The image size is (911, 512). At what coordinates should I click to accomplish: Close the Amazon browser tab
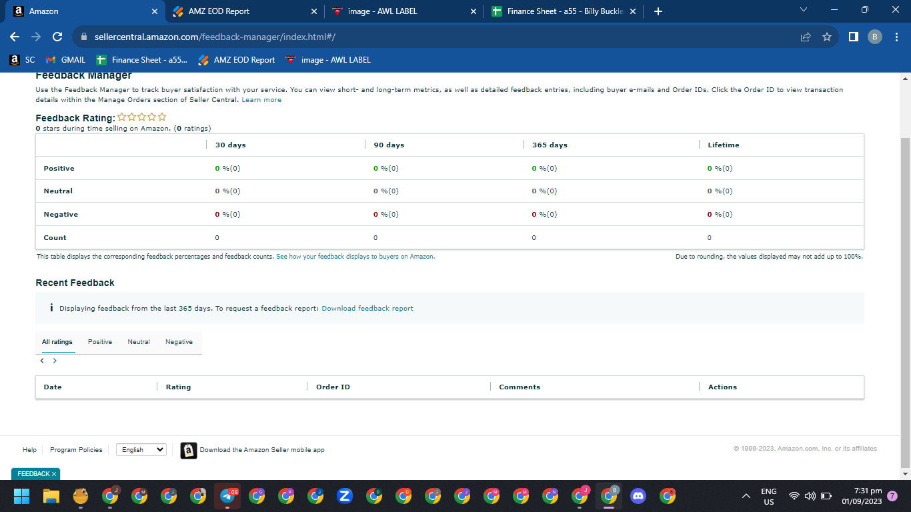coord(155,11)
